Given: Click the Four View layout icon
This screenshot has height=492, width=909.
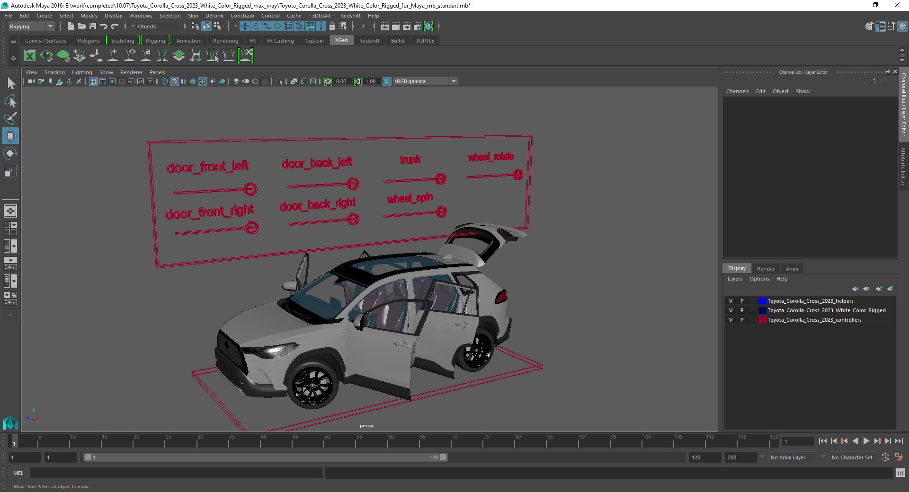Looking at the screenshot, I should pyautogui.click(x=10, y=228).
